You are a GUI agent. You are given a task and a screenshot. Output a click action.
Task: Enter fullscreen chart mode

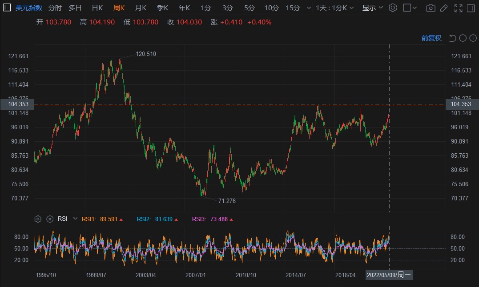(458, 8)
